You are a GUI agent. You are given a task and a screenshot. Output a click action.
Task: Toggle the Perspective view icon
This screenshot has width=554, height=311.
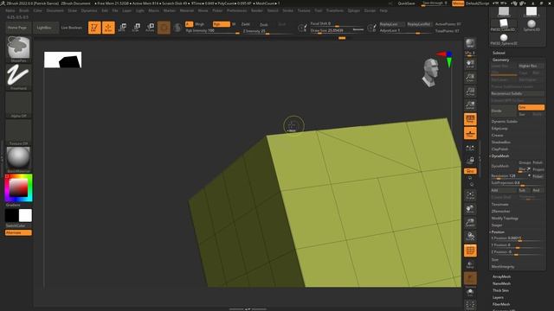pyautogui.click(x=470, y=119)
